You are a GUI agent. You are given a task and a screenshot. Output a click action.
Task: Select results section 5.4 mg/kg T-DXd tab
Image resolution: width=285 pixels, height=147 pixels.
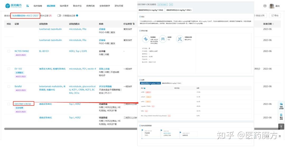[150, 83]
